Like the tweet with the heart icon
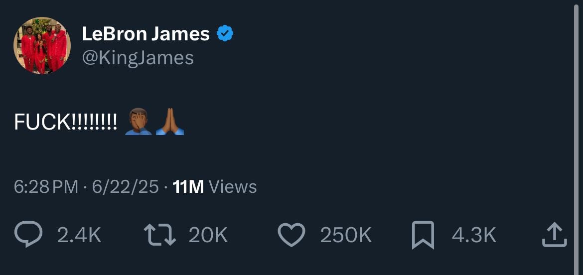Viewport: 583px width, 275px height. 291,235
